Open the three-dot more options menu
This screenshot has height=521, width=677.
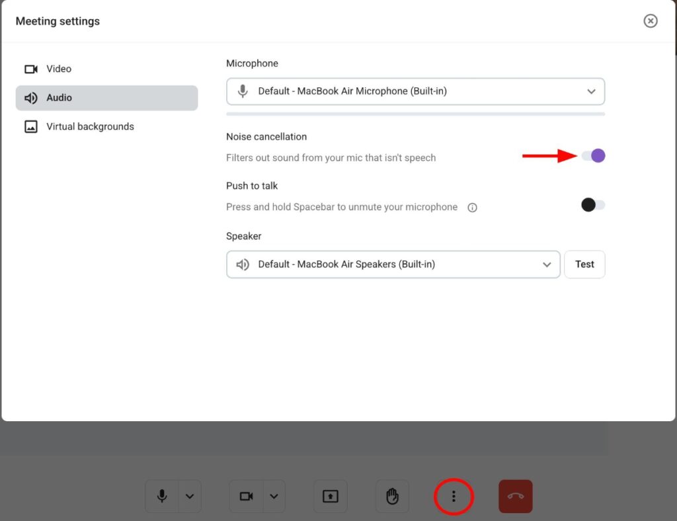(x=454, y=497)
